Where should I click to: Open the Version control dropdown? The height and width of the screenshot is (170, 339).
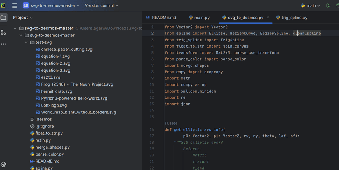point(102,6)
